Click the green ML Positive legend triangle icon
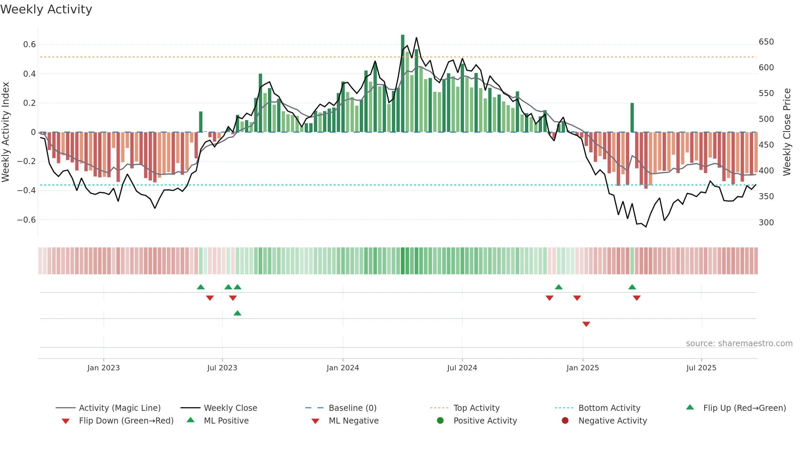The width and height of the screenshot is (804, 452). (191, 420)
